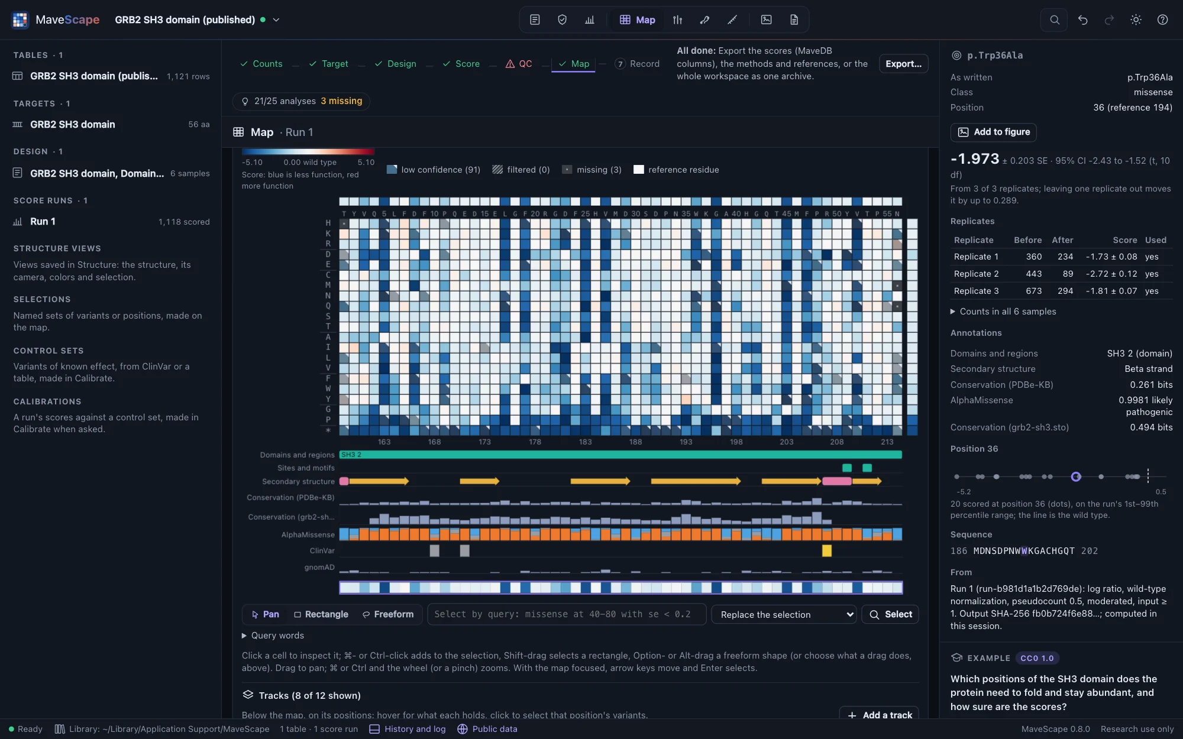Image resolution: width=1183 pixels, height=739 pixels.
Task: Click the lightbulb icon in 21/25 analyses
Action: [245, 101]
